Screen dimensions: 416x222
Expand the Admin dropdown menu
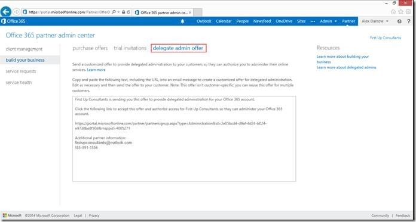coord(329,21)
